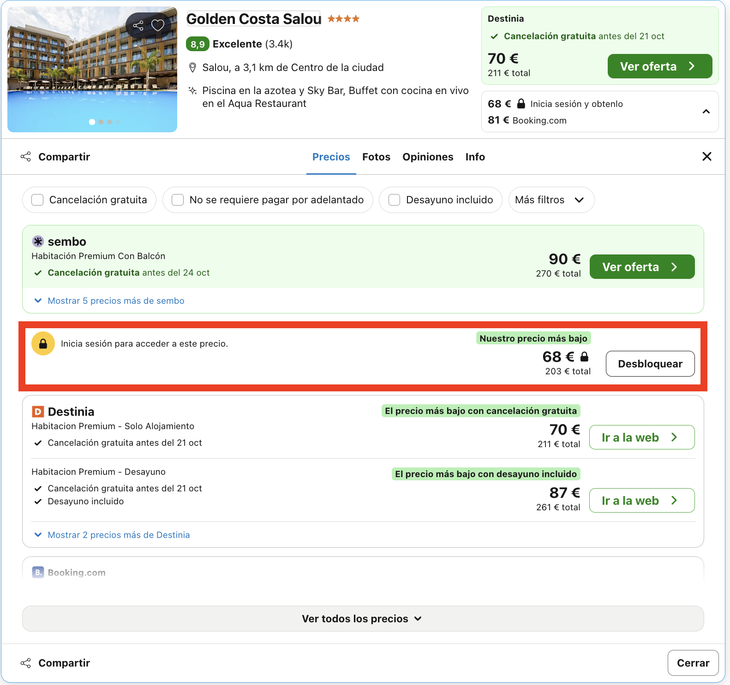730x685 pixels.
Task: Select the second image carousel dot
Action: click(101, 122)
